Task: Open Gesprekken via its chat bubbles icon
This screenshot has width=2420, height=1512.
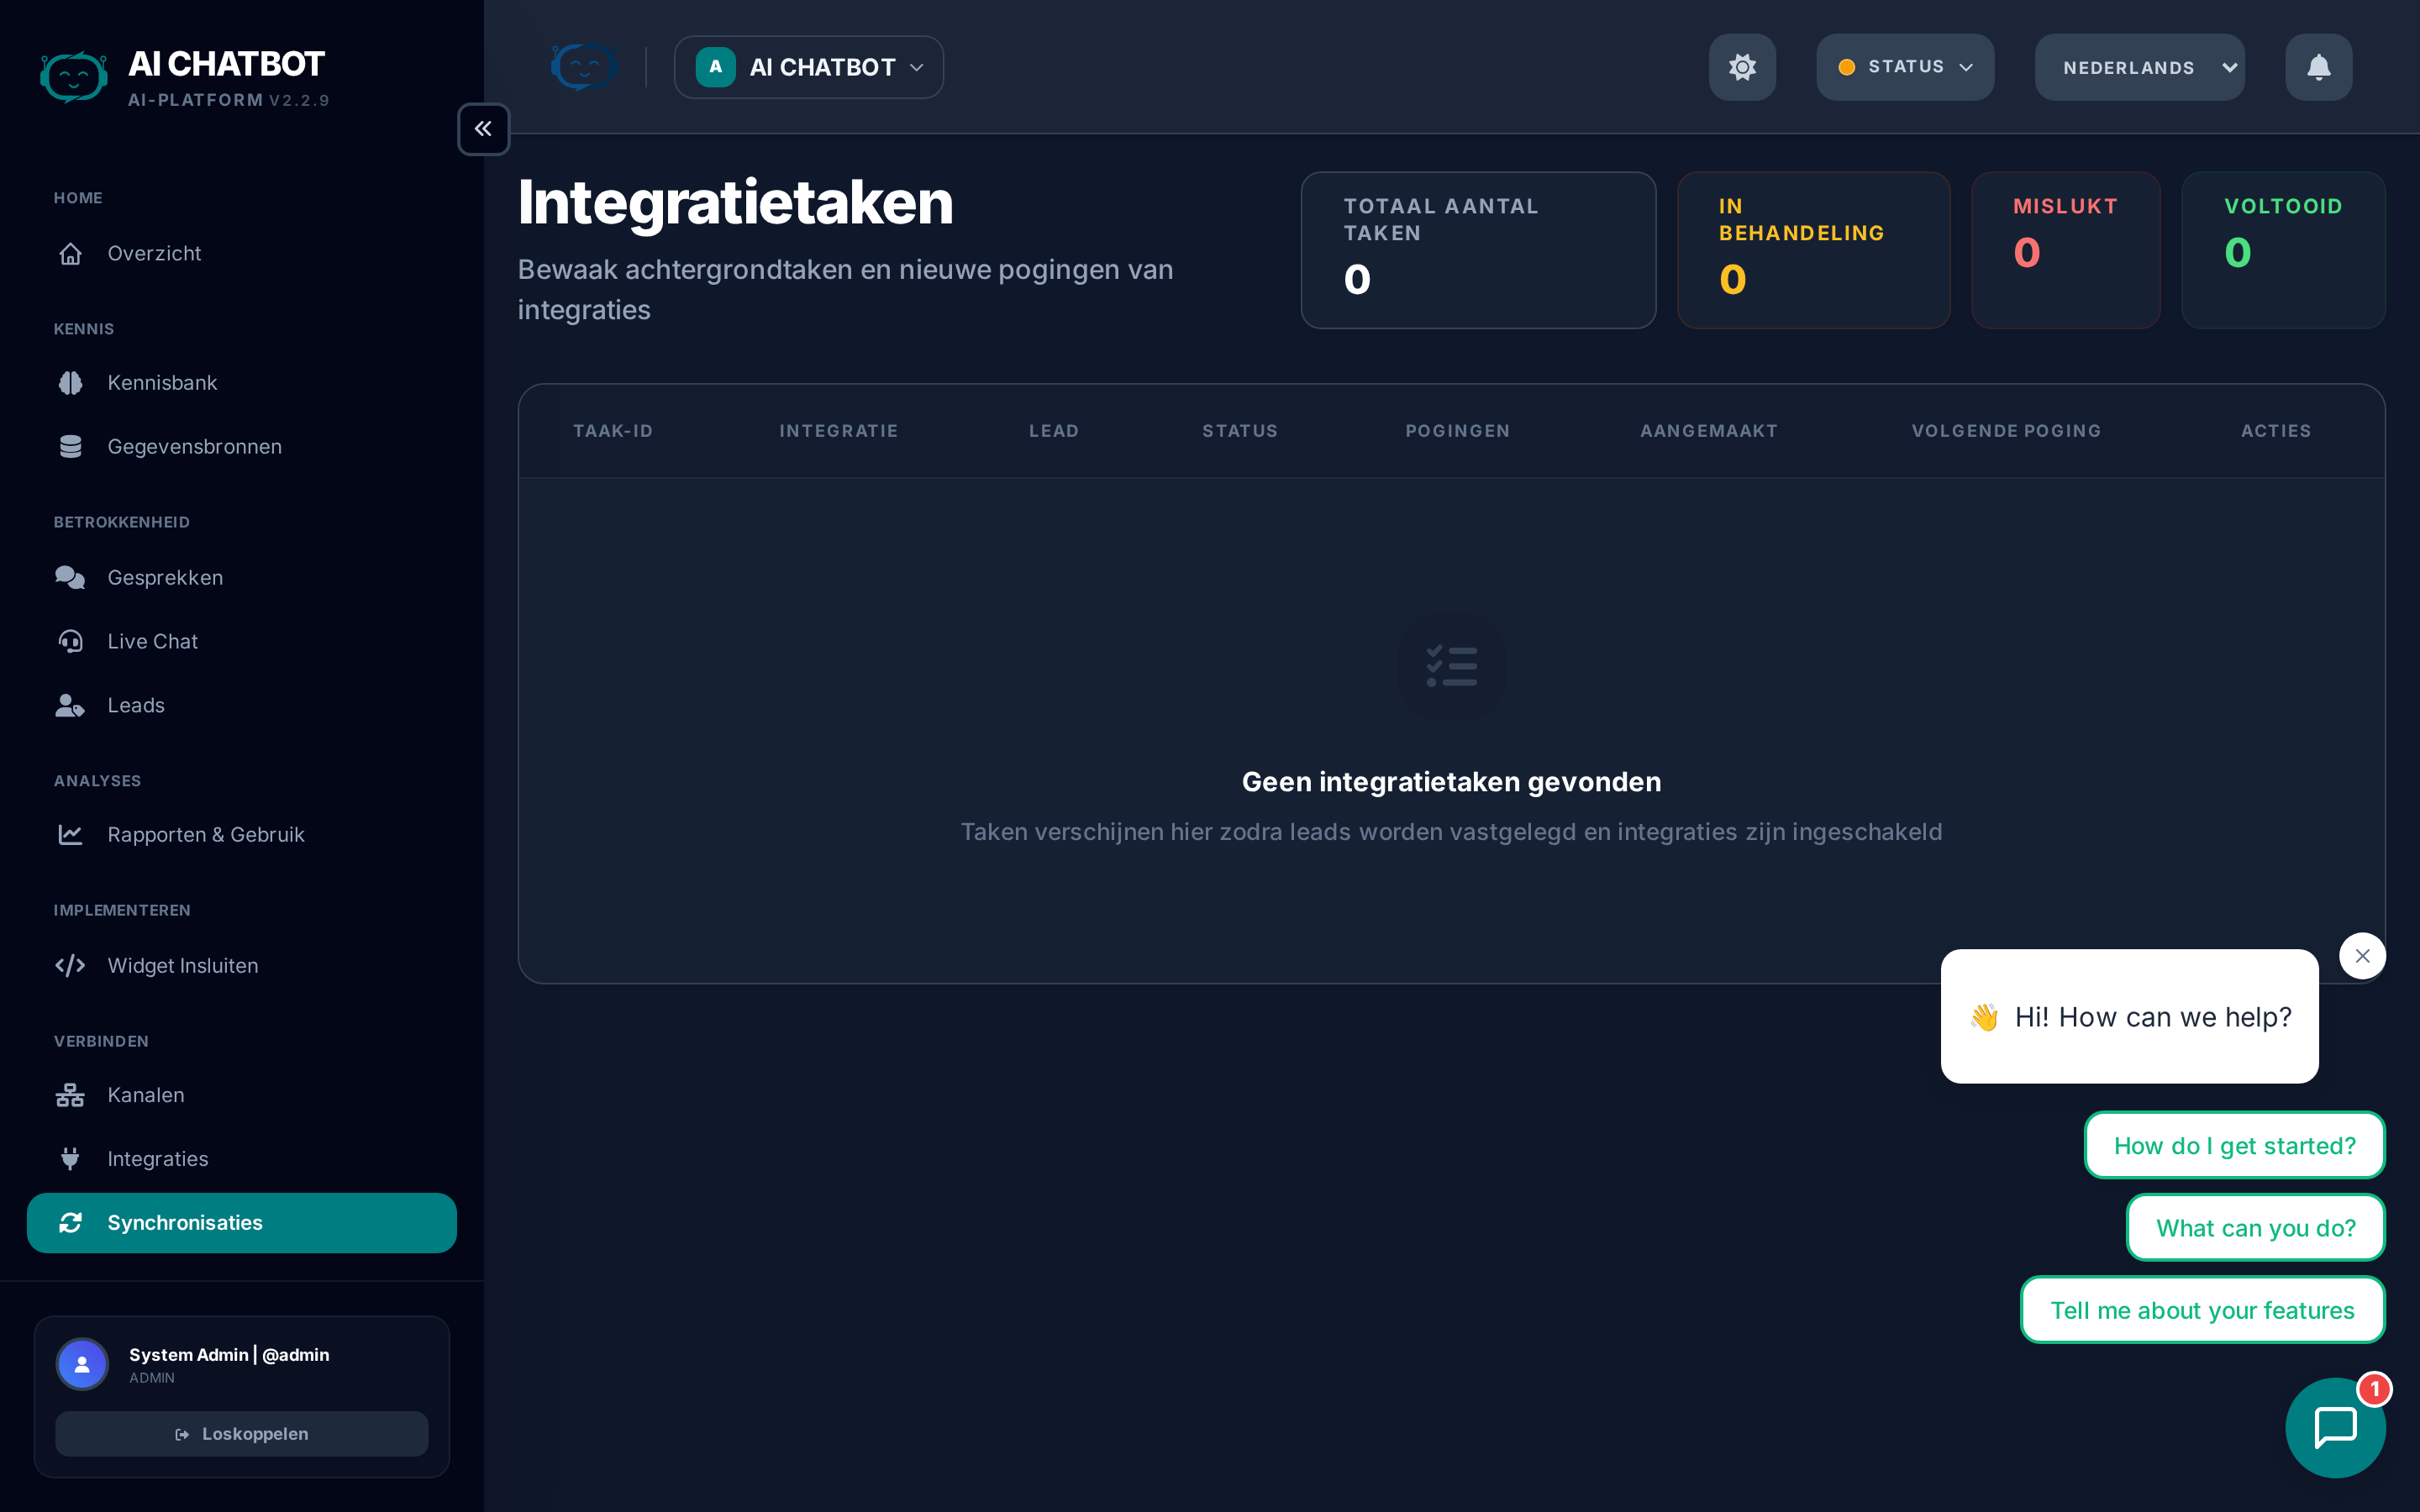Action: click(70, 578)
